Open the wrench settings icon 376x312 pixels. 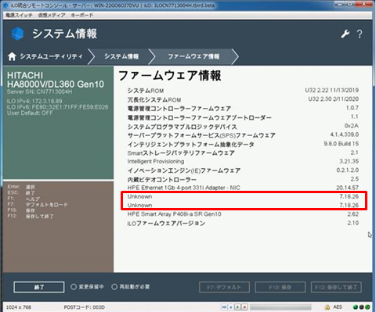pyautogui.click(x=345, y=34)
